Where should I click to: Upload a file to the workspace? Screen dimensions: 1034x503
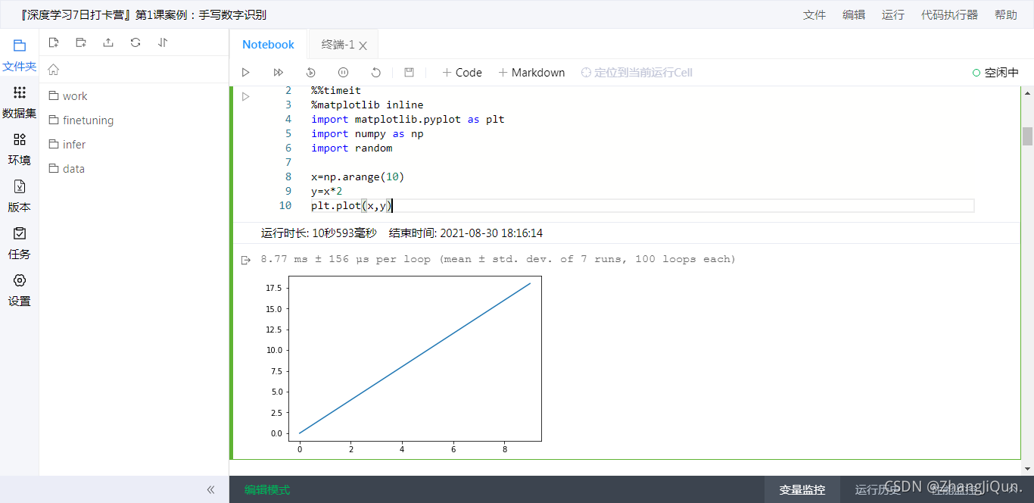(x=108, y=42)
